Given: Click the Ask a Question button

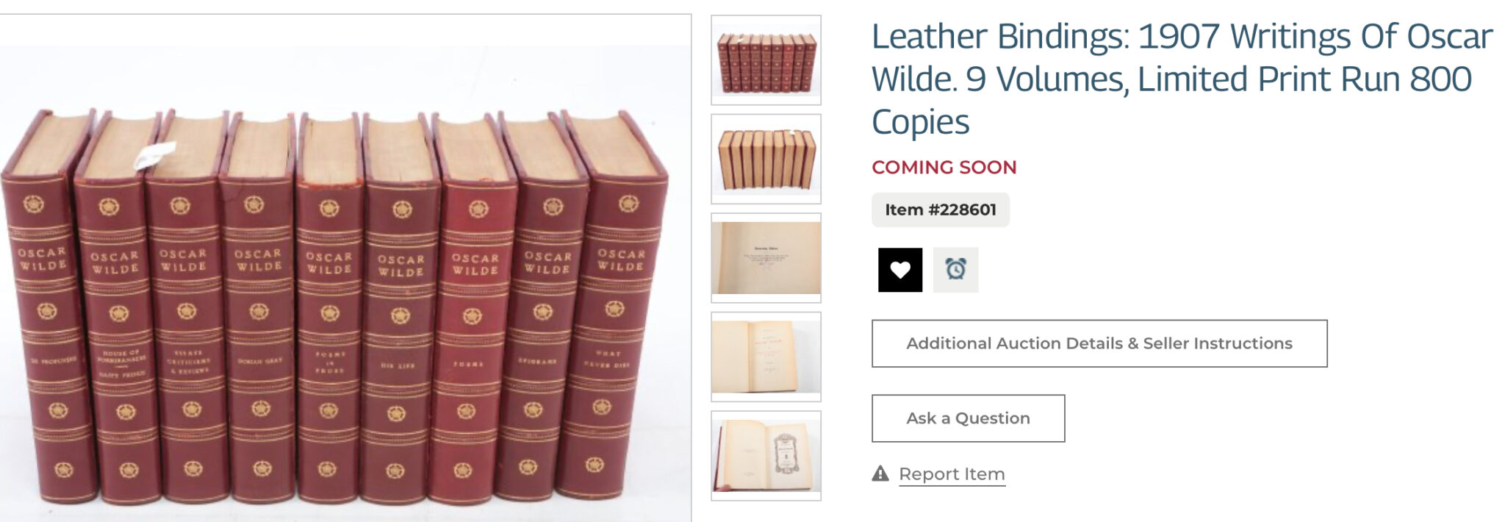Looking at the screenshot, I should click(x=968, y=418).
